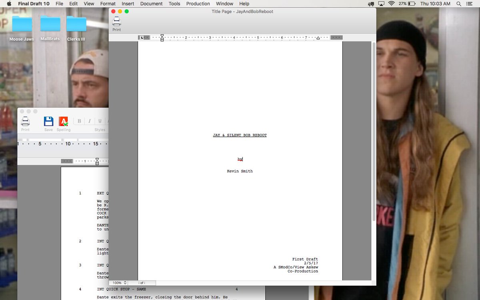Screen dimensions: 480x300
Task: Open the Moose Jaws desktop folder
Action: 22,24
